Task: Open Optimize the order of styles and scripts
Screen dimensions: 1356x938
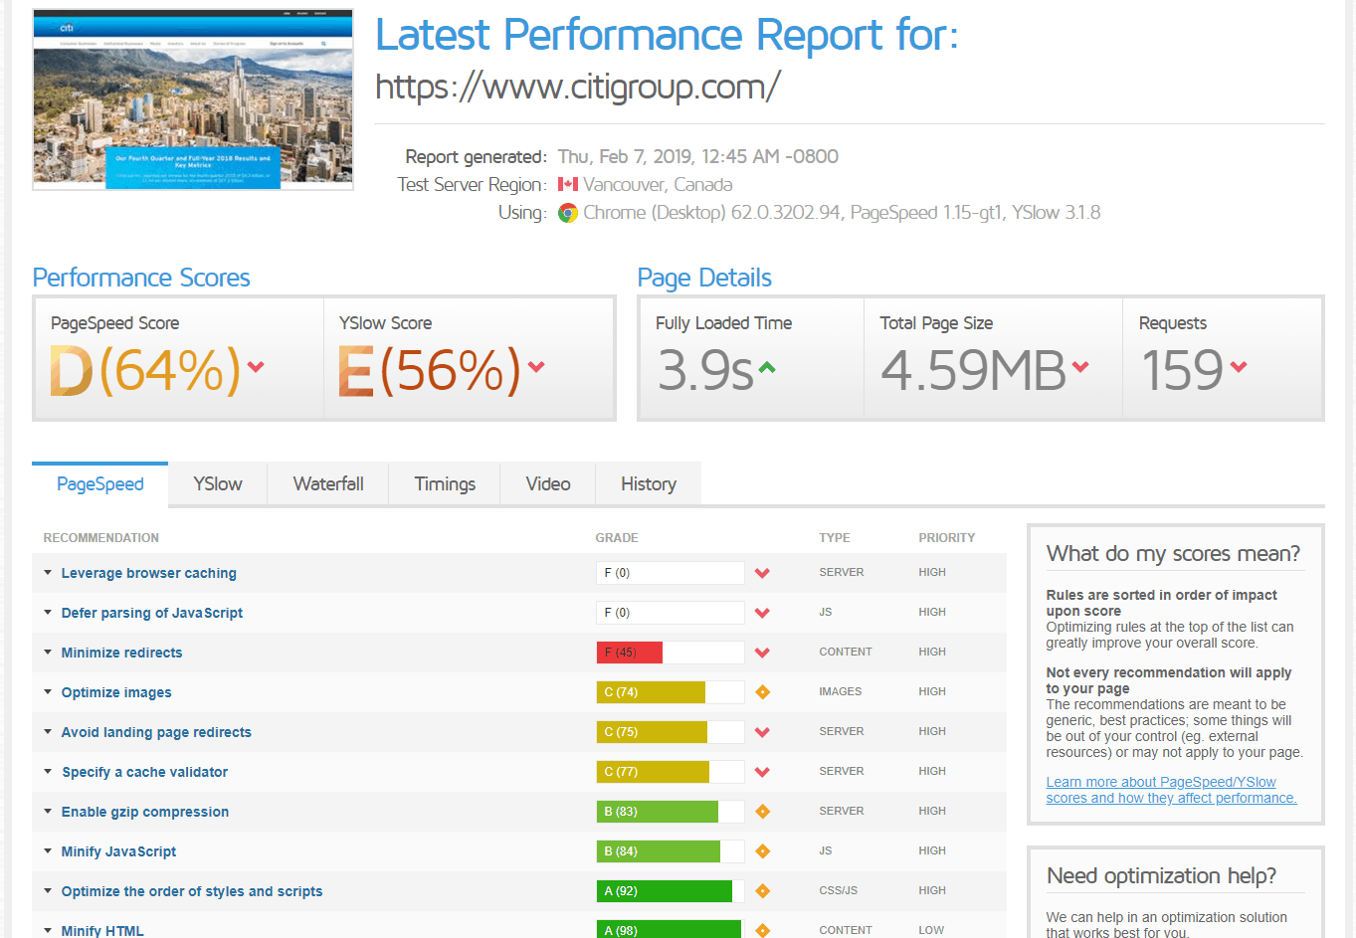Action: 192,891
